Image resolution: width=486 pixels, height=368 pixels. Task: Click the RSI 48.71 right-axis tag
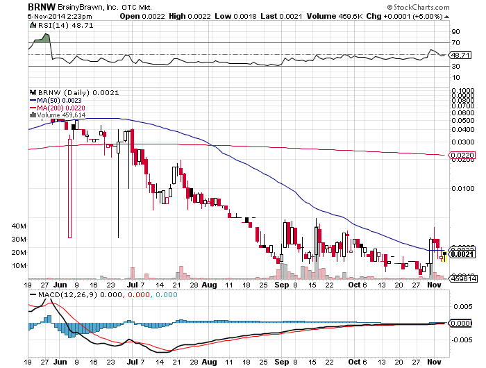pyautogui.click(x=460, y=55)
